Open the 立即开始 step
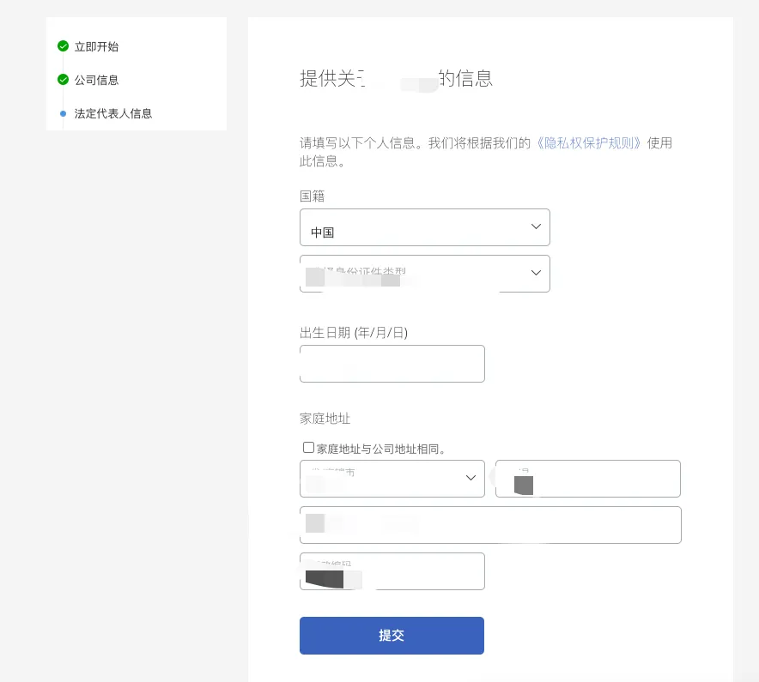759x682 pixels. click(x=96, y=46)
